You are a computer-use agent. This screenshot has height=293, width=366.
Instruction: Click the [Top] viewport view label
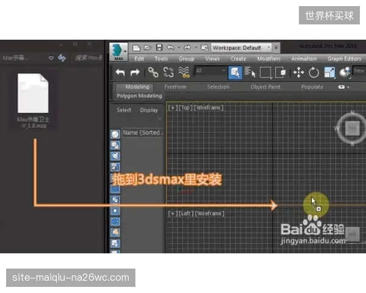pos(186,107)
